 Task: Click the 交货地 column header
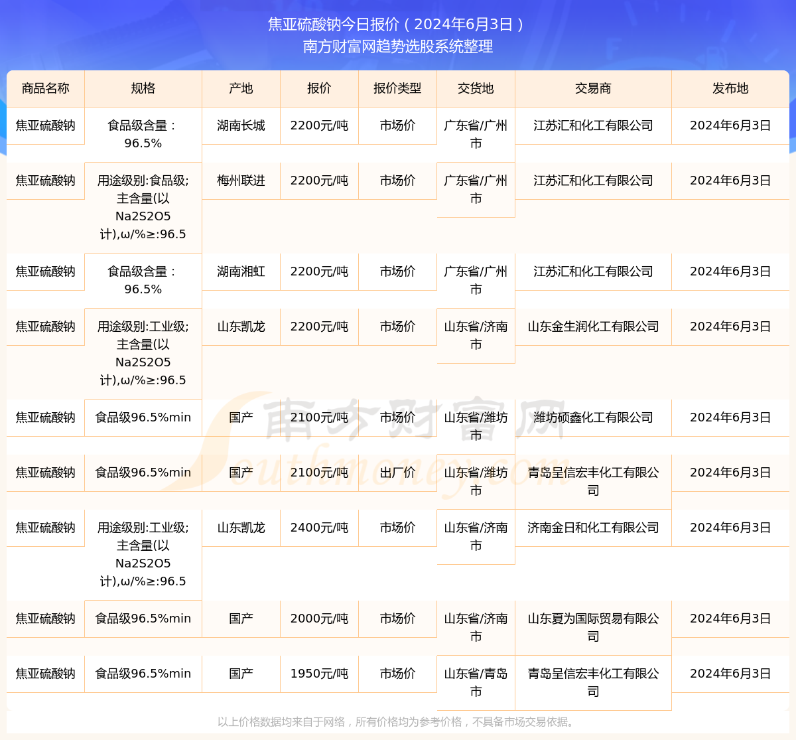pyautogui.click(x=476, y=88)
